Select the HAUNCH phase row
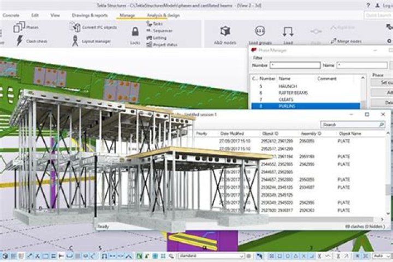The height and width of the screenshot is (262, 393). point(306,86)
